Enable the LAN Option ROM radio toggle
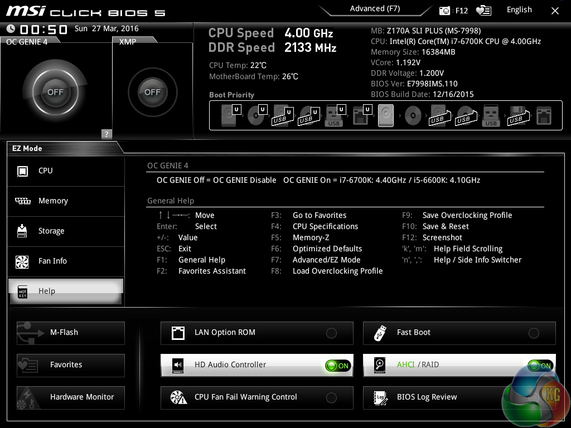 [x=331, y=333]
